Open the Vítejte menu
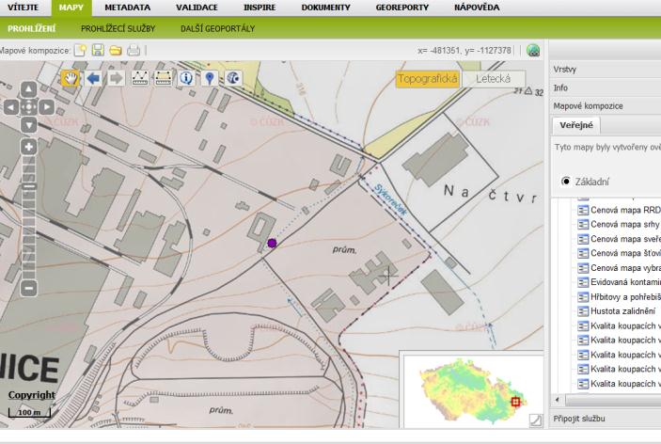The height and width of the screenshot is (444, 661). coord(23,8)
